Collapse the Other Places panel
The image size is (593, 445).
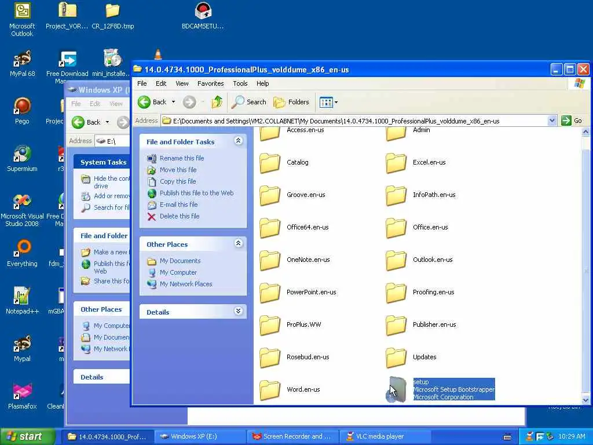click(238, 243)
